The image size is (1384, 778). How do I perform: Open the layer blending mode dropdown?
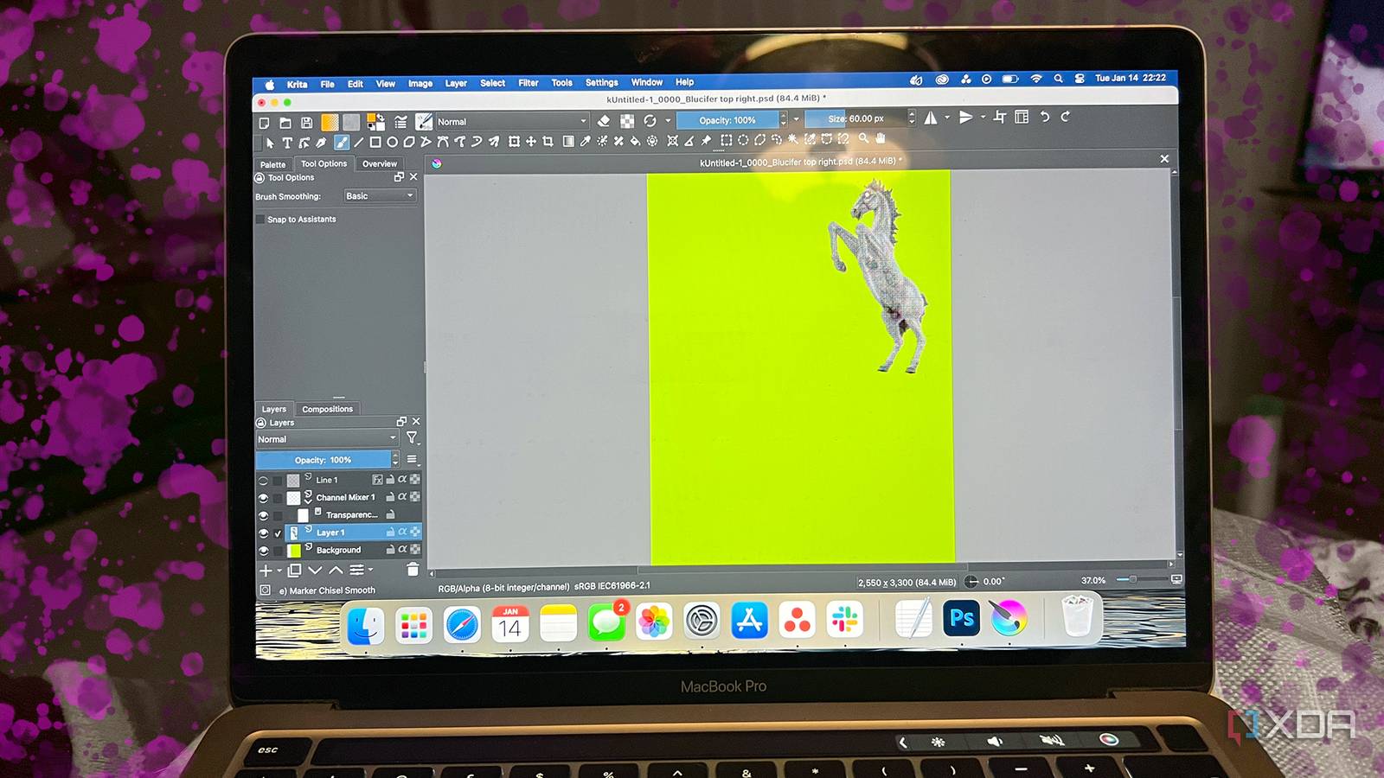coord(327,439)
